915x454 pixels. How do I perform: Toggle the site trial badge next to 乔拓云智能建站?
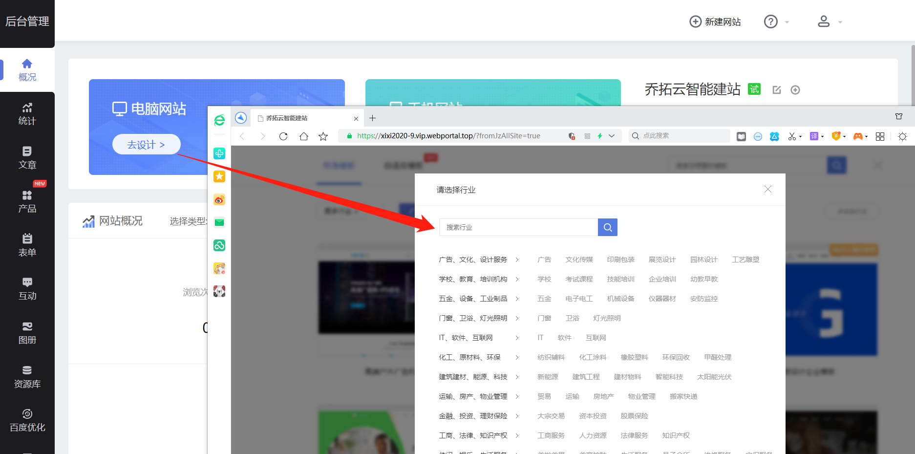[754, 89]
